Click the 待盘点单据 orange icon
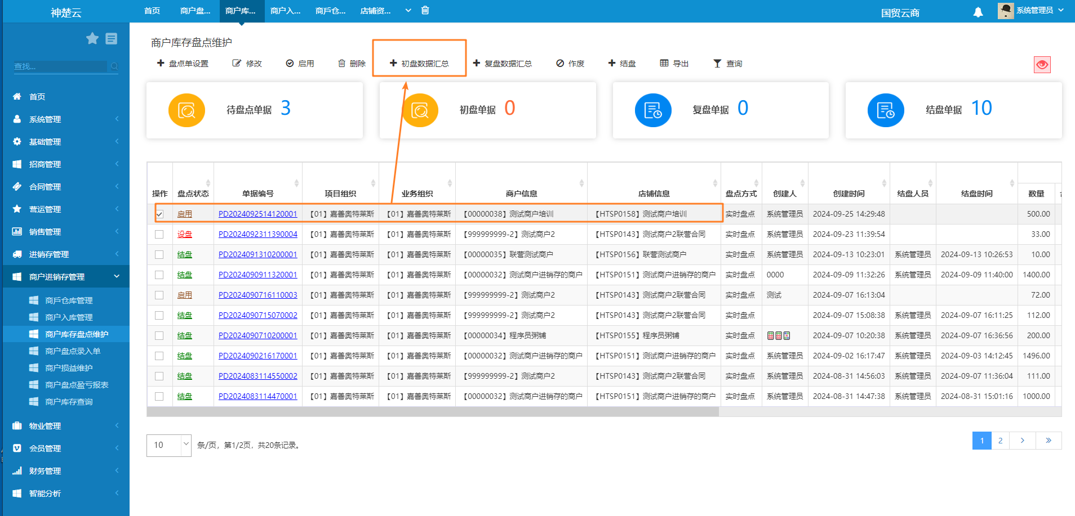The image size is (1075, 516). [x=186, y=110]
